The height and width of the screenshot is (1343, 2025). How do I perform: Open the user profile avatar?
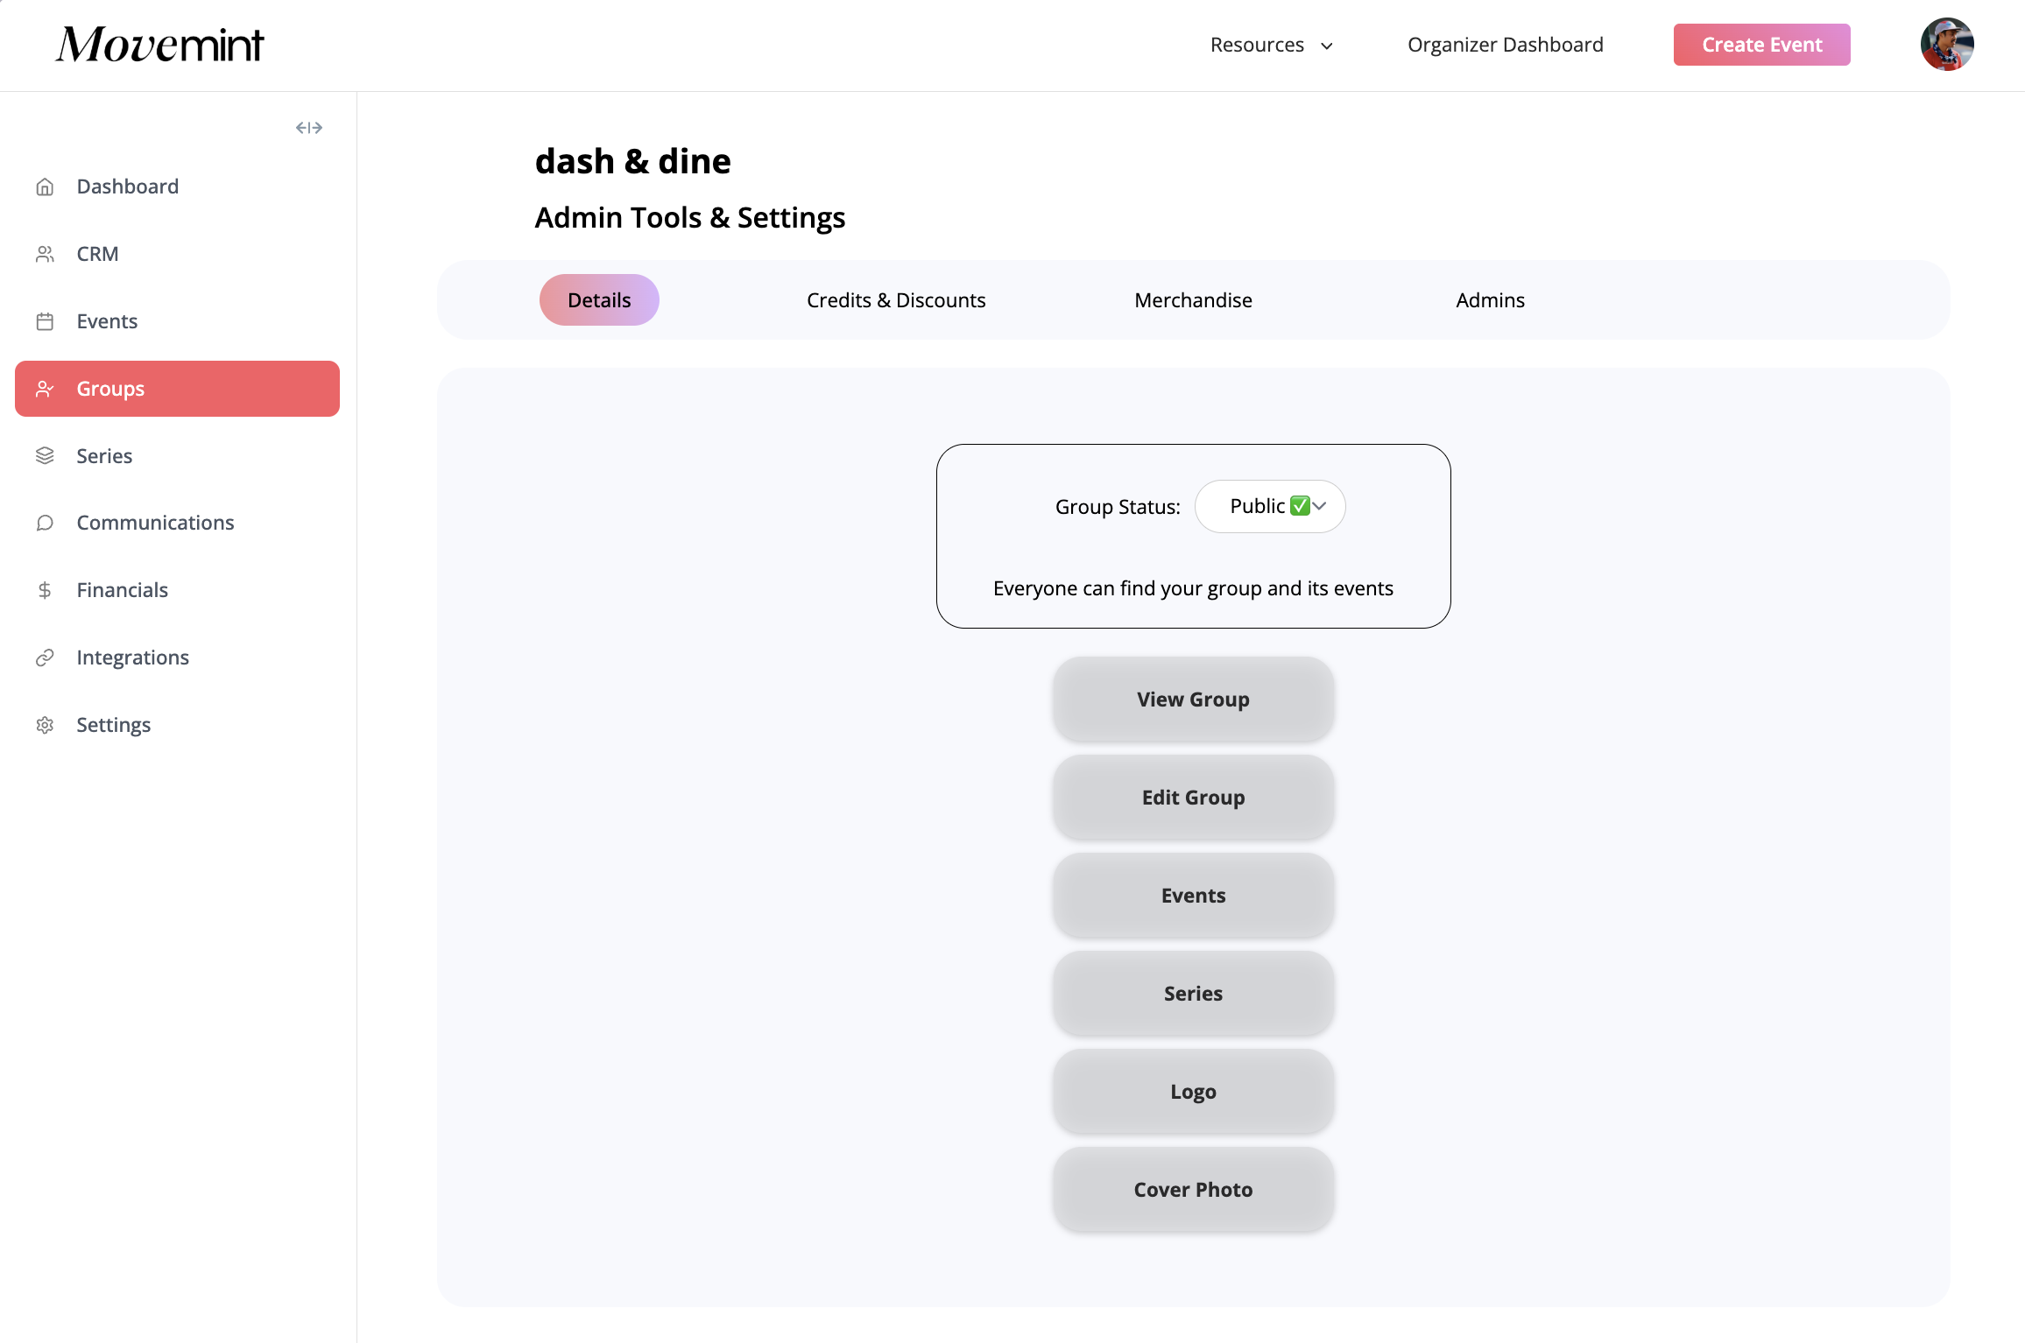[x=1946, y=45]
